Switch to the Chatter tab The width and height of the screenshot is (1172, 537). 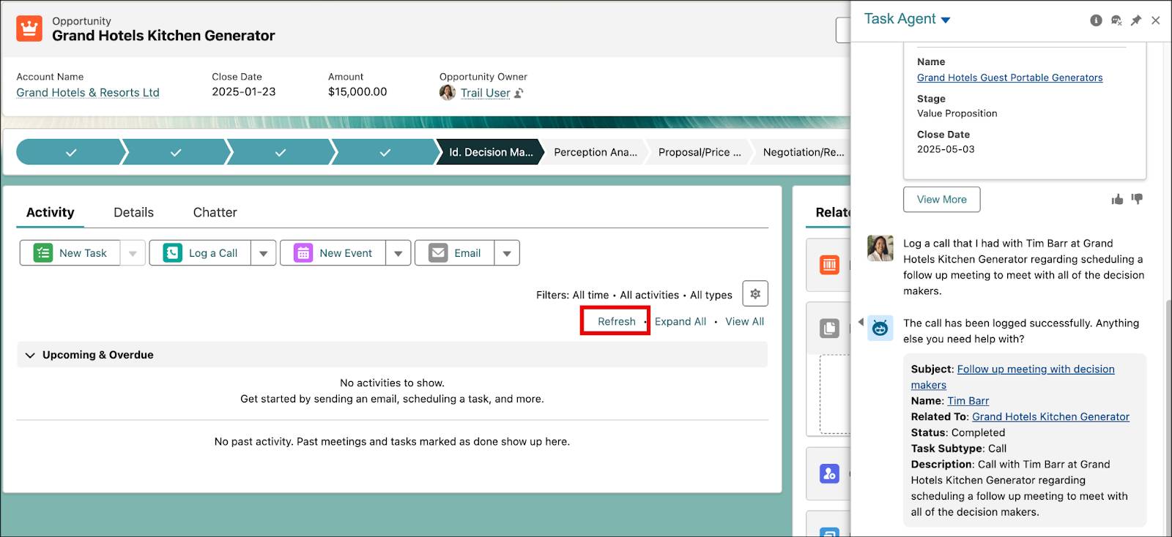pyautogui.click(x=215, y=212)
